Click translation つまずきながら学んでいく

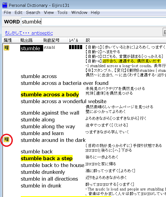tap(107, 132)
